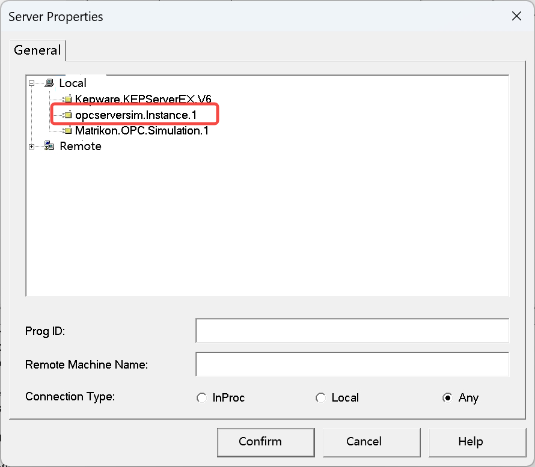This screenshot has height=467, width=535.
Task: Focus the Prog ID text field
Action: (352, 331)
